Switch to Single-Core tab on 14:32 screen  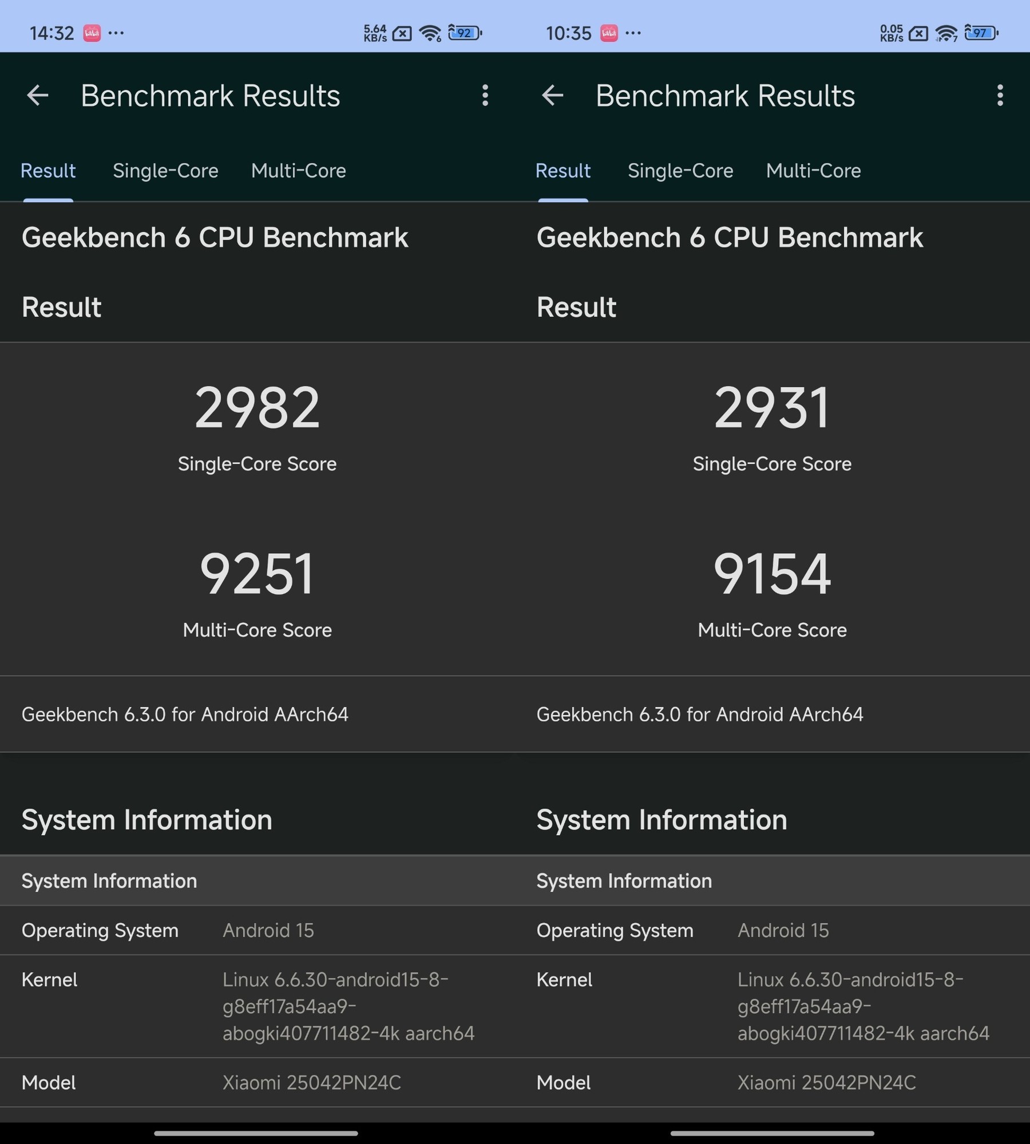tap(165, 170)
